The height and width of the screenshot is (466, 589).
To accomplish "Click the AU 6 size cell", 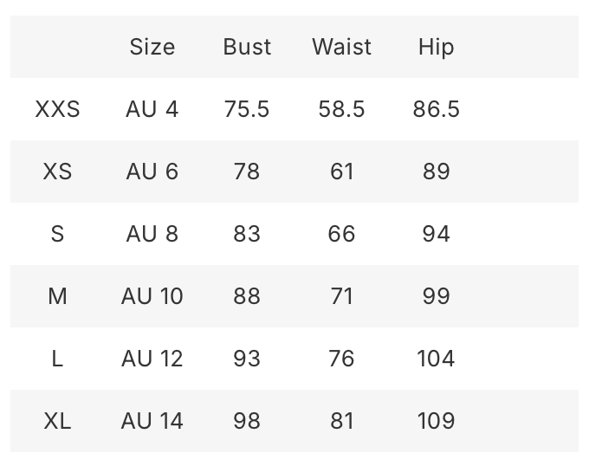I will (x=152, y=172).
